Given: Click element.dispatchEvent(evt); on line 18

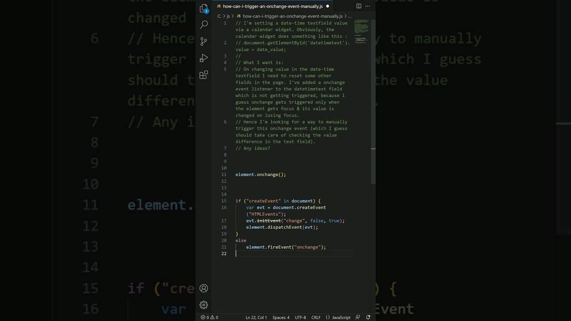Looking at the screenshot, I should 282,227.
